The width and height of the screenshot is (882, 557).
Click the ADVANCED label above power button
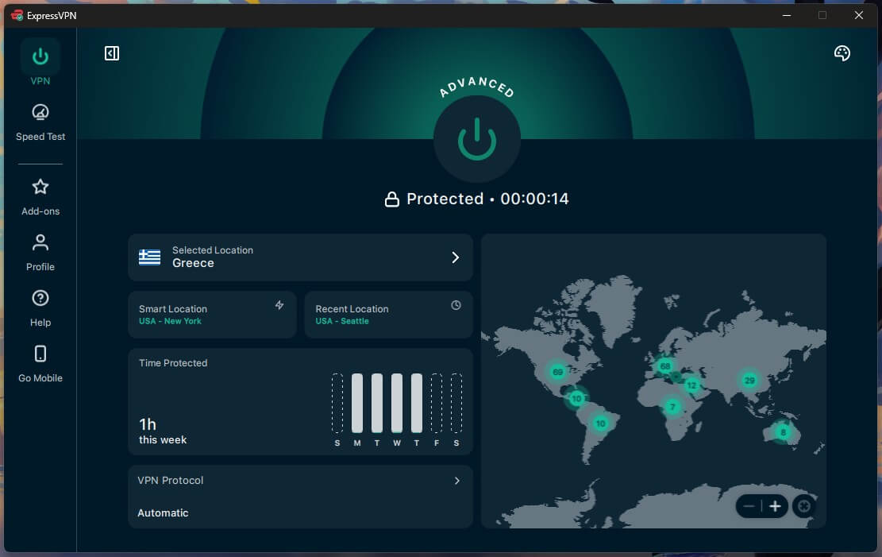click(476, 87)
